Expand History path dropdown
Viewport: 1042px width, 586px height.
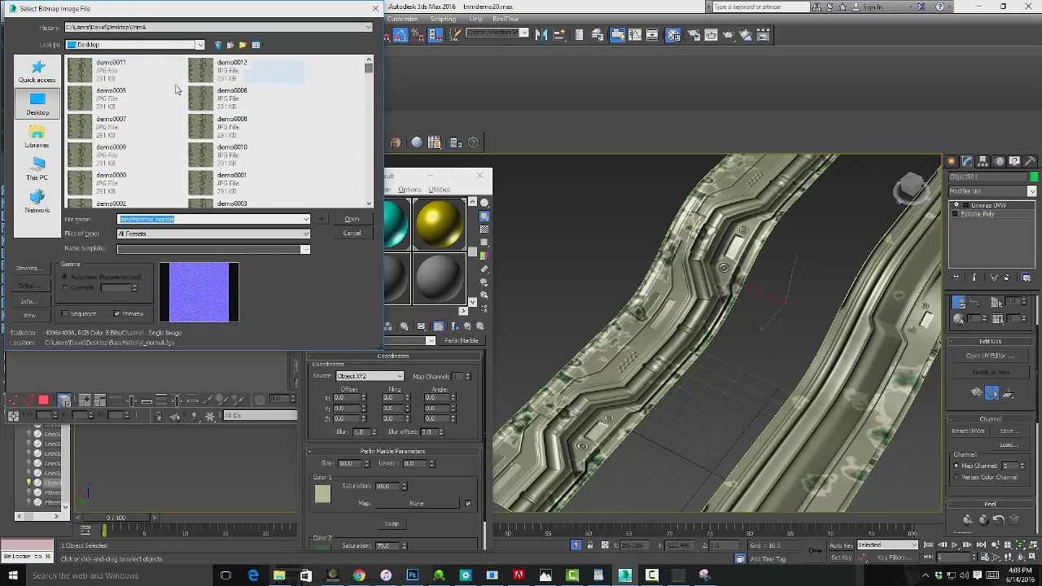point(368,27)
